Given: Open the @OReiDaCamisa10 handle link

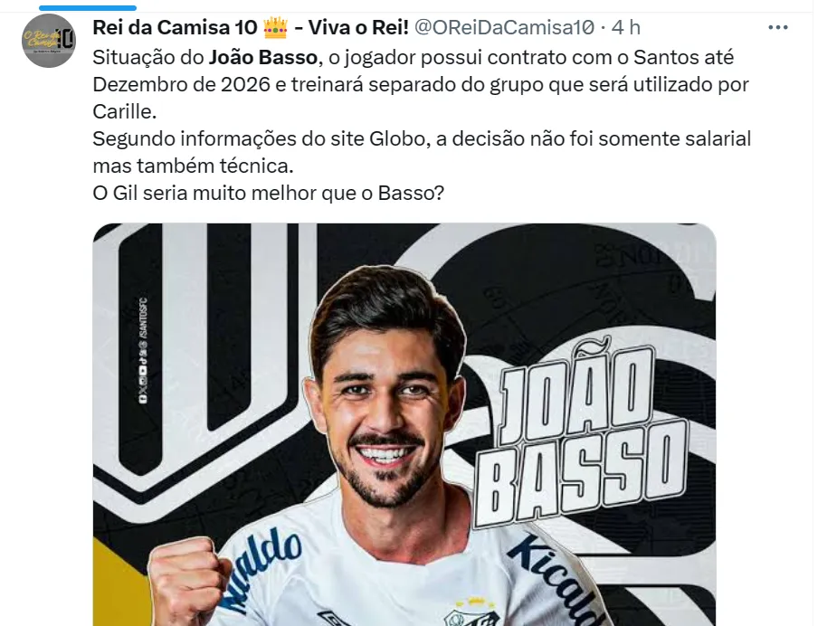Looking at the screenshot, I should point(504,27).
